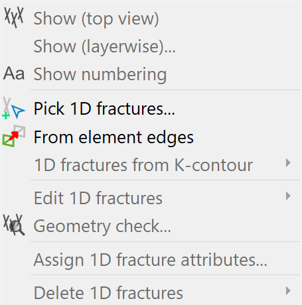
Task: Expand the K-contour submenu arrow
Action: [288, 163]
